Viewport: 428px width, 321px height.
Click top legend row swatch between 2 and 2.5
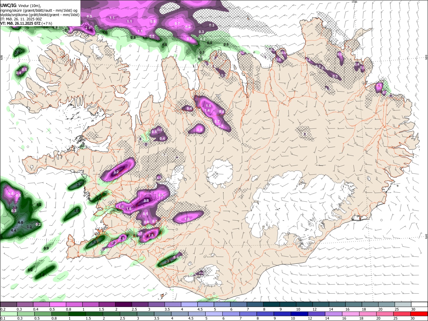[123, 305]
